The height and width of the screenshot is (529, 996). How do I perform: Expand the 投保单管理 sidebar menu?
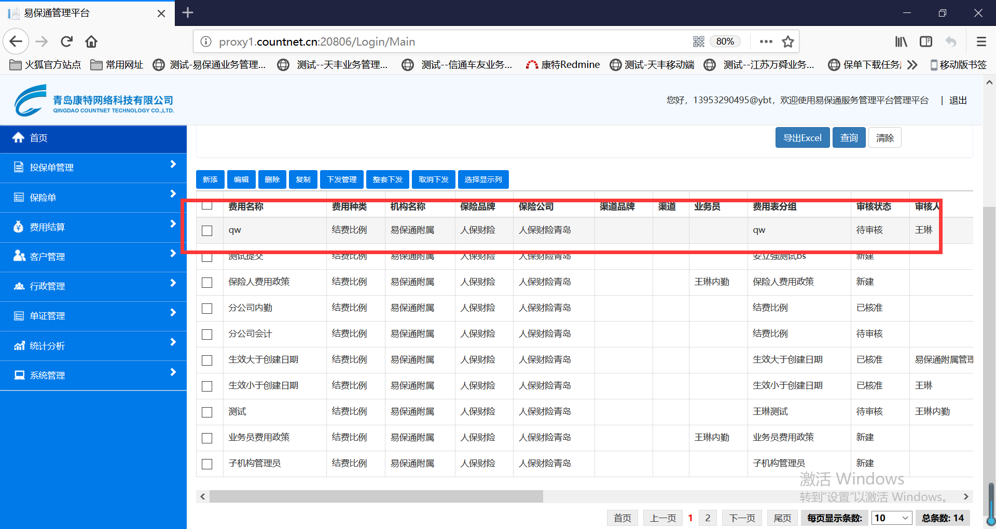pos(93,168)
